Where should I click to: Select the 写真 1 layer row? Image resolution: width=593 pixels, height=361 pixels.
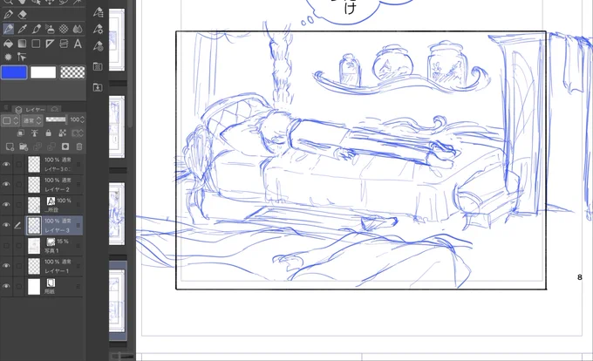click(x=54, y=246)
